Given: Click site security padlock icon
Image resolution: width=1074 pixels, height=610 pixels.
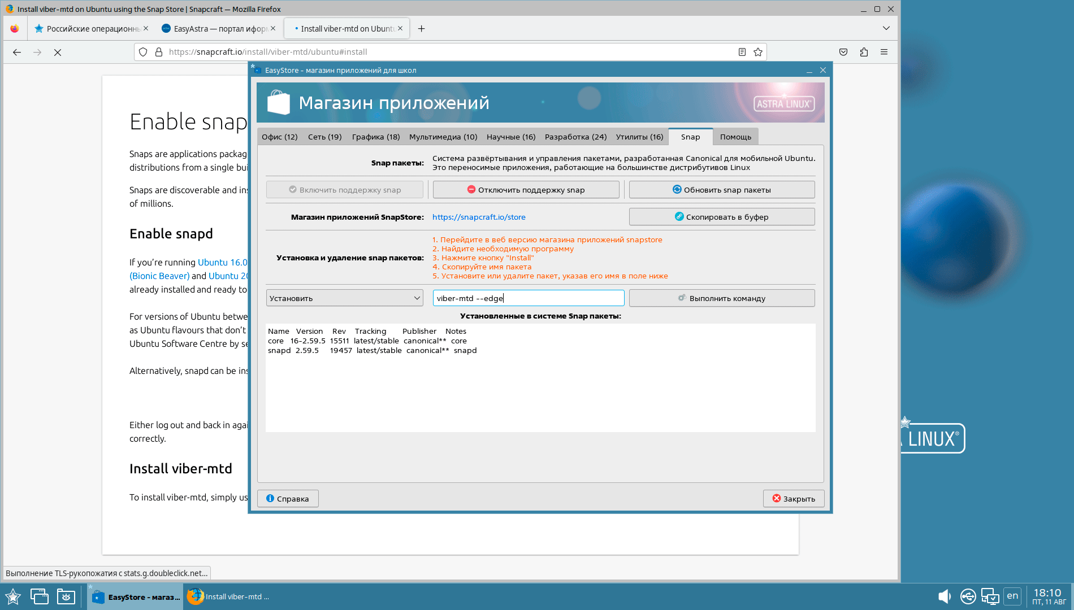Looking at the screenshot, I should (x=159, y=52).
